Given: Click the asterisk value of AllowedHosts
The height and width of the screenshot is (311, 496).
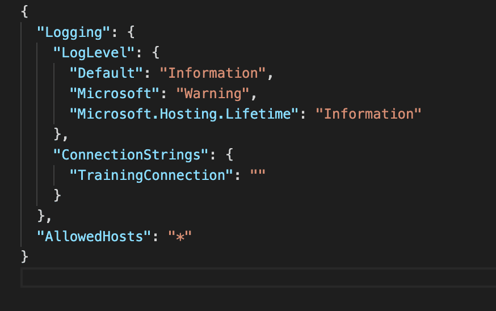Looking at the screenshot, I should 180,236.
